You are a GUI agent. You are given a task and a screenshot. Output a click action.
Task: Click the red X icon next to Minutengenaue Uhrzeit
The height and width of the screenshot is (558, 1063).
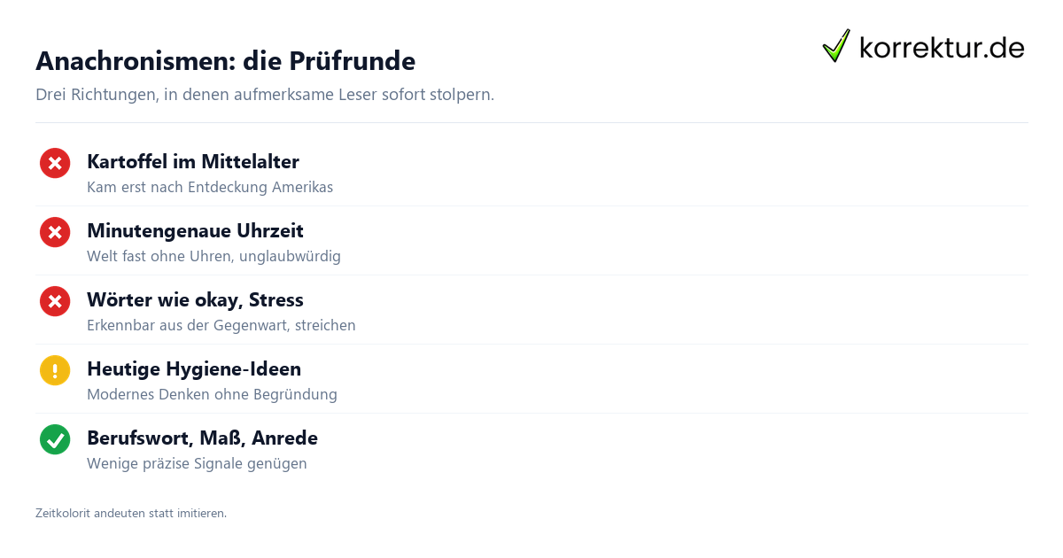55,232
